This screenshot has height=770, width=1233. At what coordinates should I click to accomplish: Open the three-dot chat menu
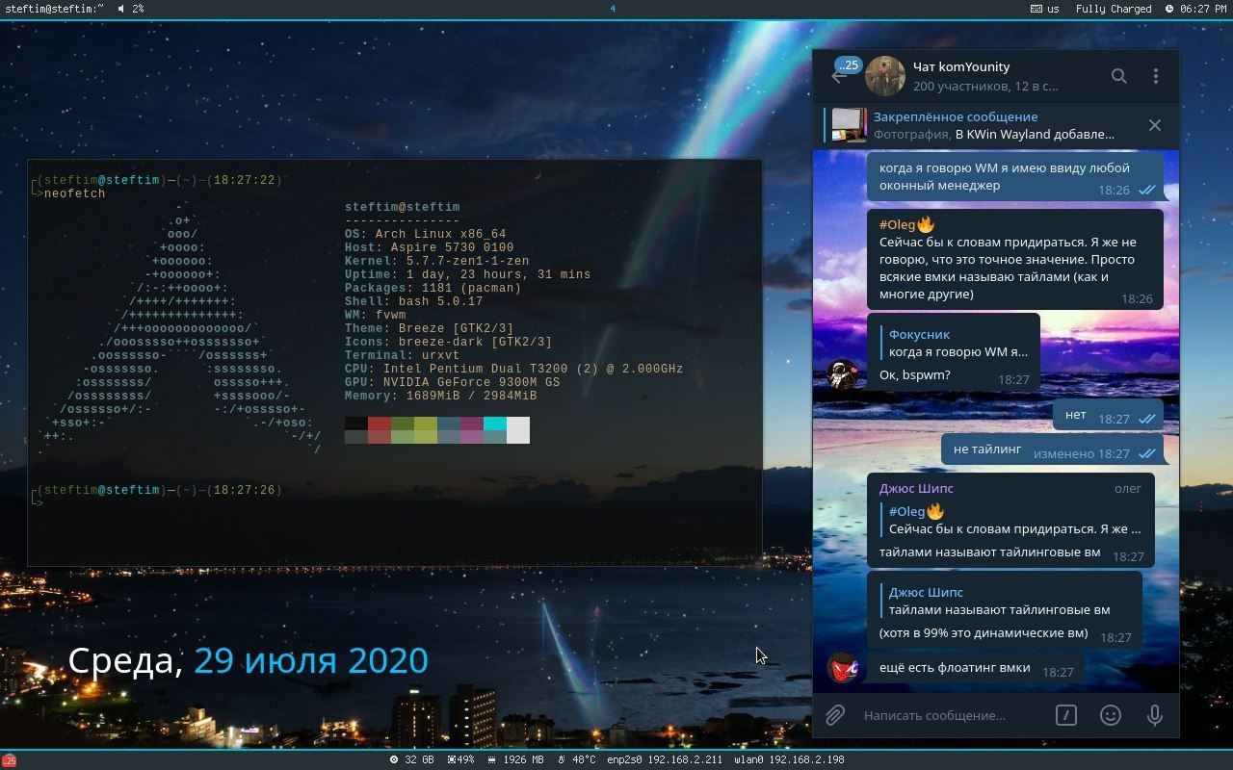coord(1155,76)
